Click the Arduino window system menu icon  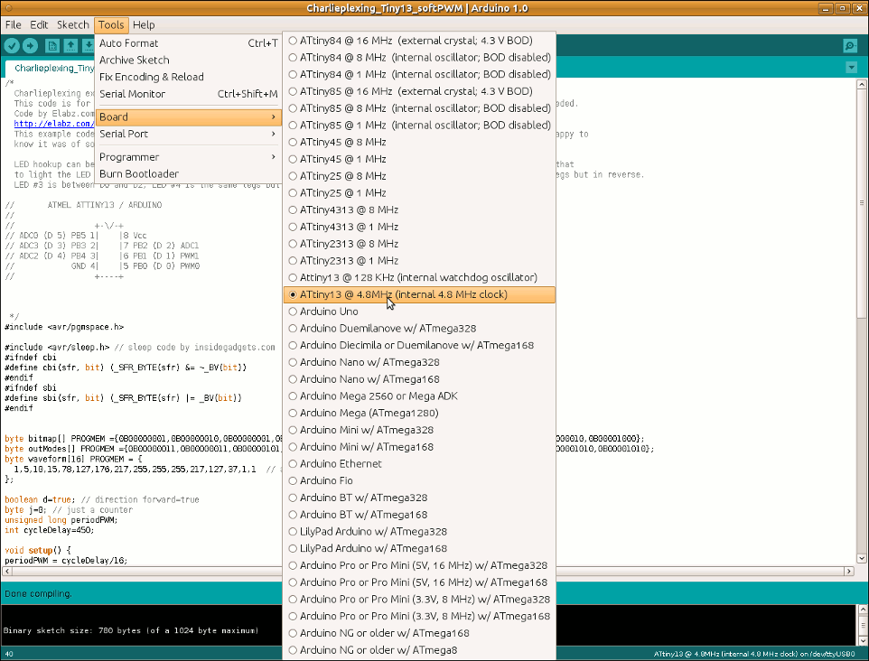pyautogui.click(x=8, y=8)
